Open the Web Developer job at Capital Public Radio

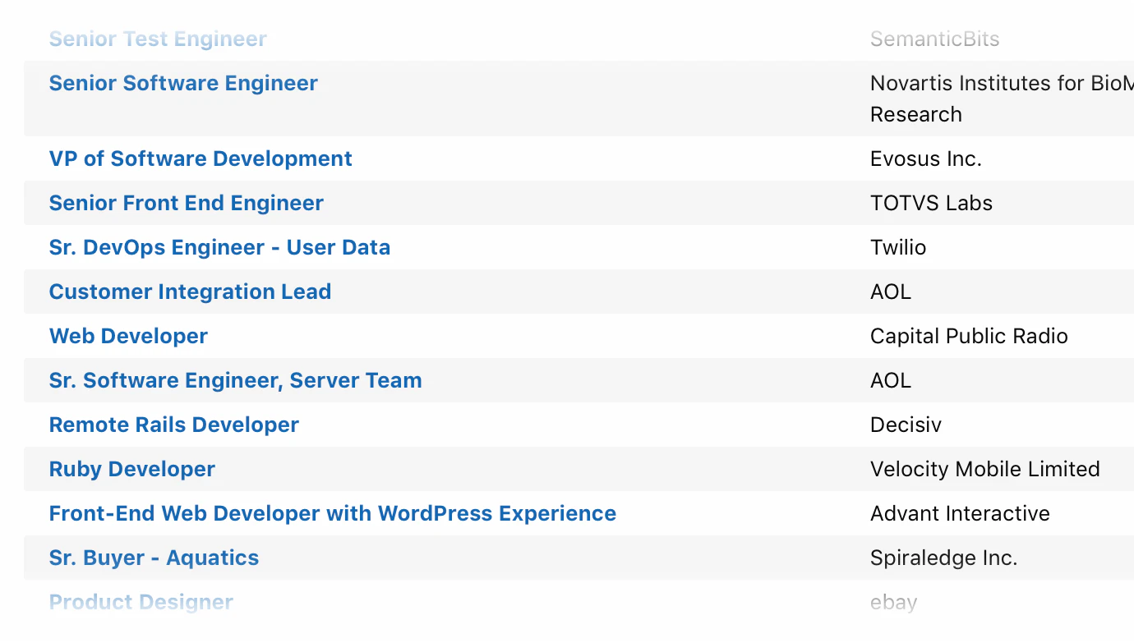pyautogui.click(x=128, y=336)
